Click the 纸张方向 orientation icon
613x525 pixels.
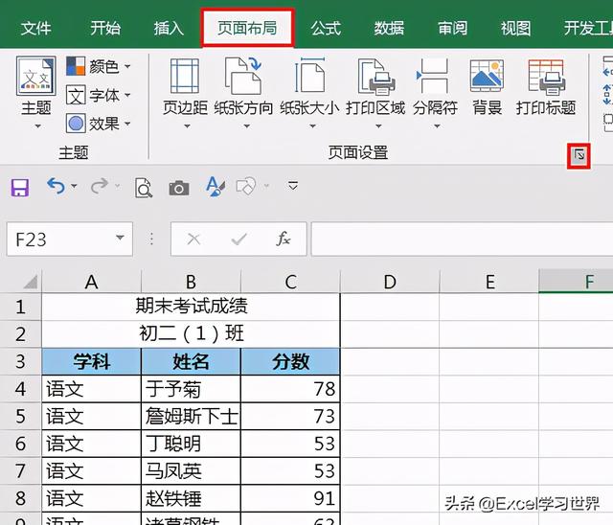pyautogui.click(x=243, y=76)
